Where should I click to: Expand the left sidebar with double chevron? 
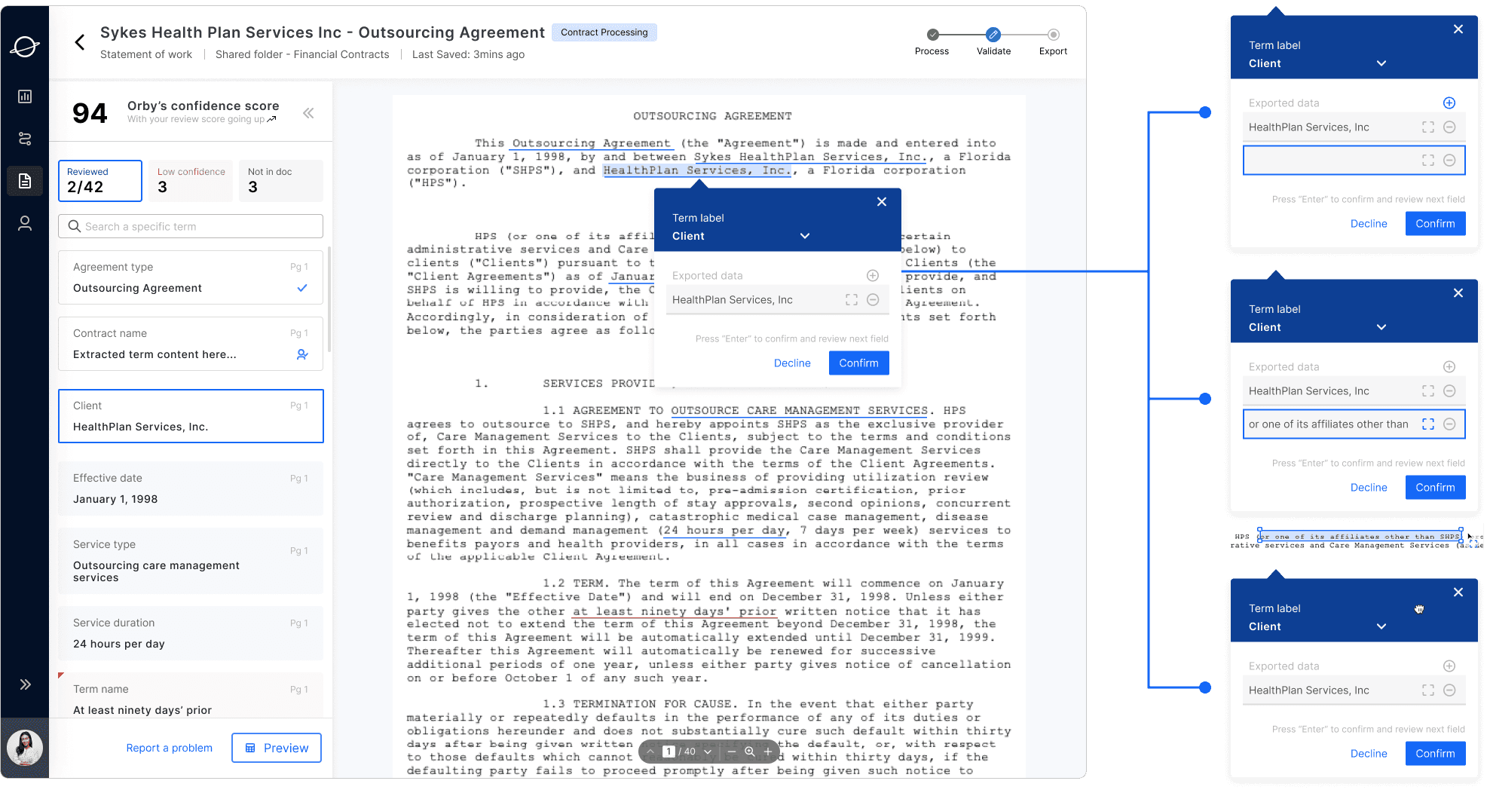click(25, 684)
